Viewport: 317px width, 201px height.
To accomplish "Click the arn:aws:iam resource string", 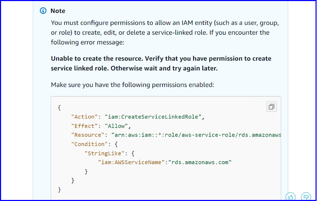I will pos(196,135).
